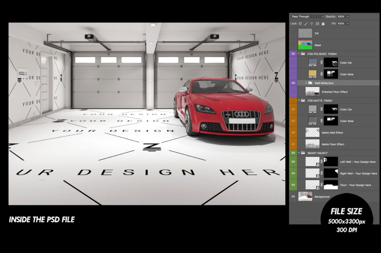Image resolution: width=381 pixels, height=253 pixels.
Task: Select mask thumbnail of Floor layer
Action: pos(331,185)
